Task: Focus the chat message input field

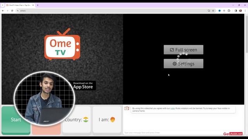Action: (174, 132)
